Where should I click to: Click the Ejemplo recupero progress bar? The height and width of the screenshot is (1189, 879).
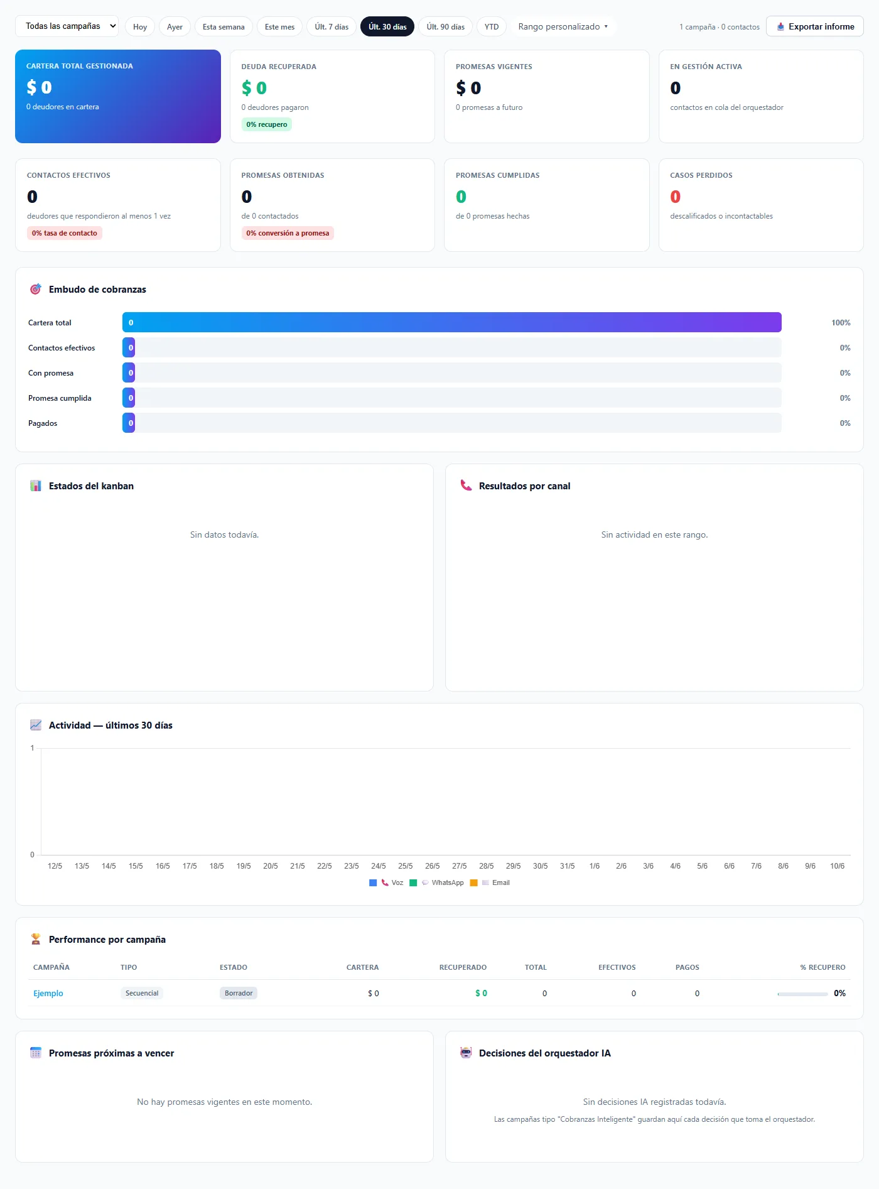tap(802, 994)
